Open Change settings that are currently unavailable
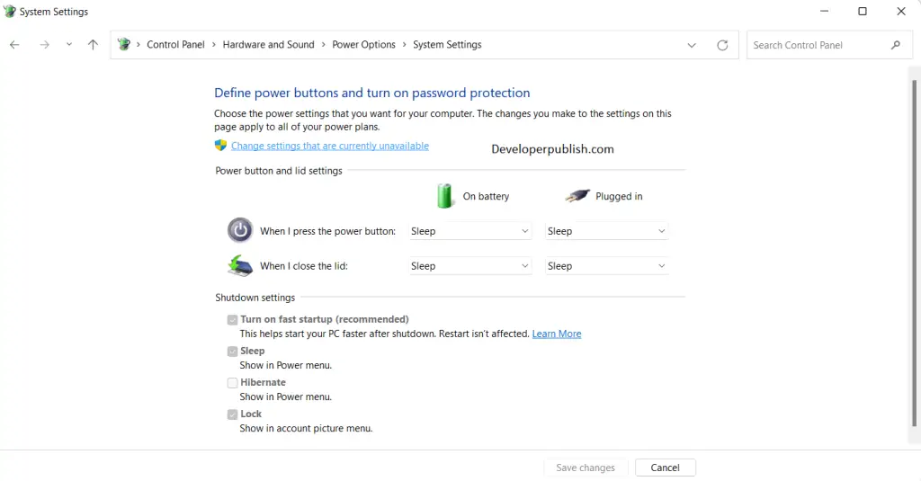Viewport: 921px width, 481px height. coord(330,146)
